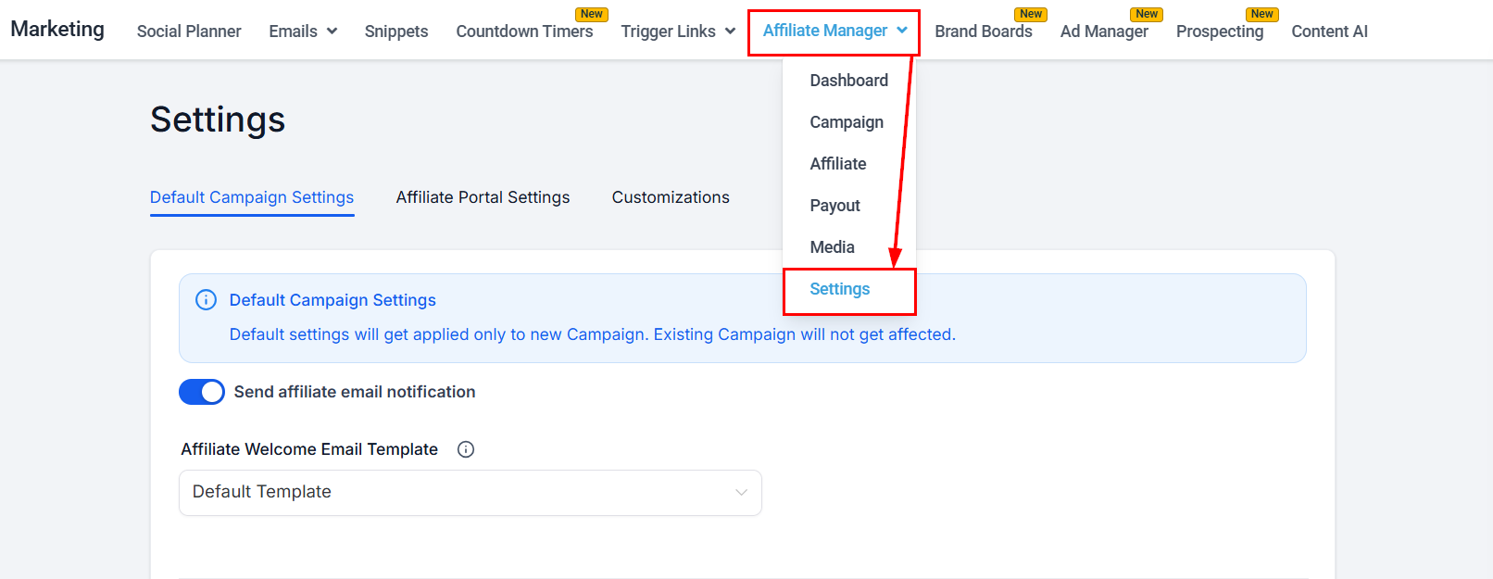Open the Brand Boards section
Image resolution: width=1493 pixels, height=579 pixels.
(984, 31)
